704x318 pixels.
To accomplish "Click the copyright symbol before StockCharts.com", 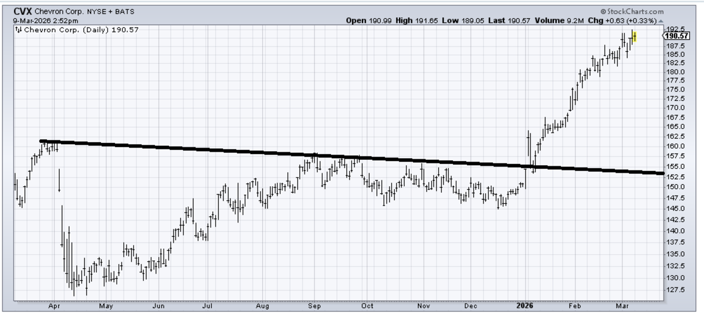I will point(603,12).
